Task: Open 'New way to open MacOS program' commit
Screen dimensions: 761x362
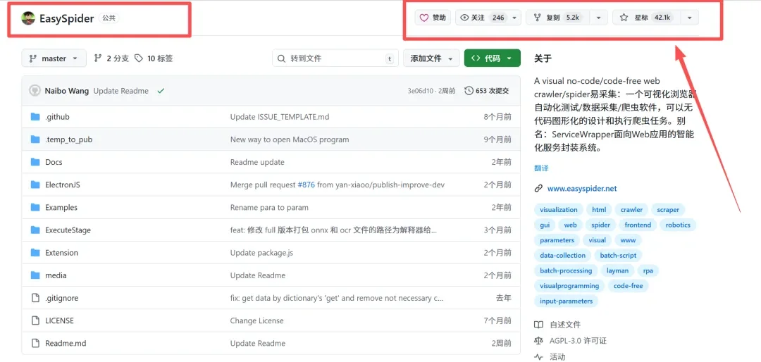Action: (290, 139)
